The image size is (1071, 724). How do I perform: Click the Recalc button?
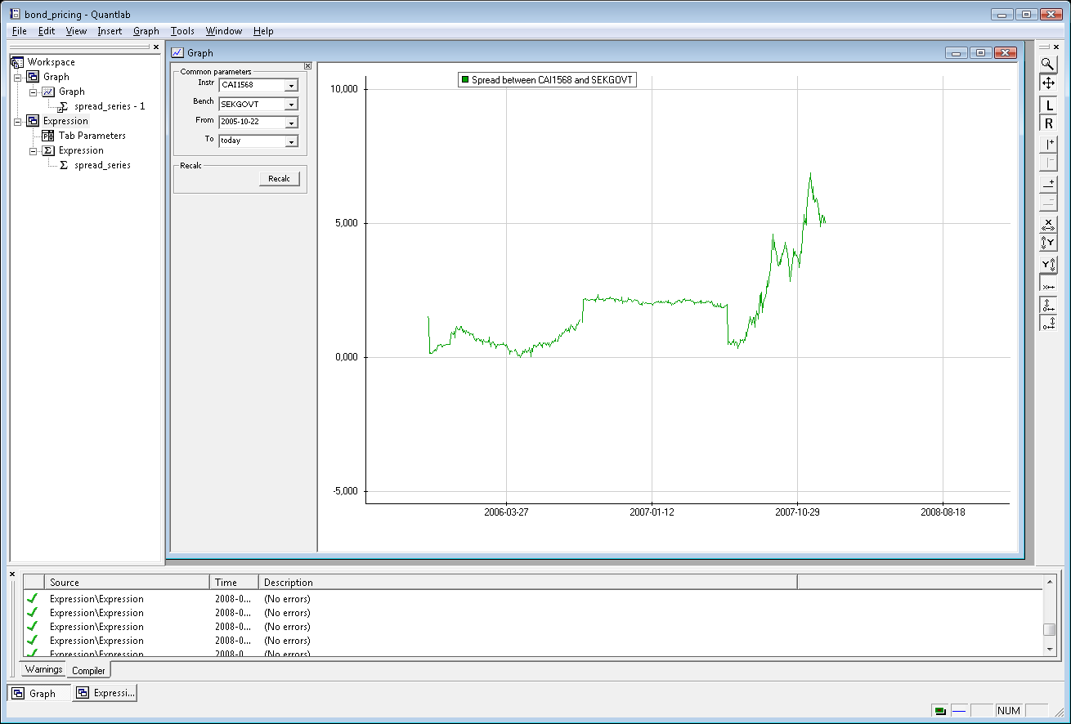click(279, 179)
